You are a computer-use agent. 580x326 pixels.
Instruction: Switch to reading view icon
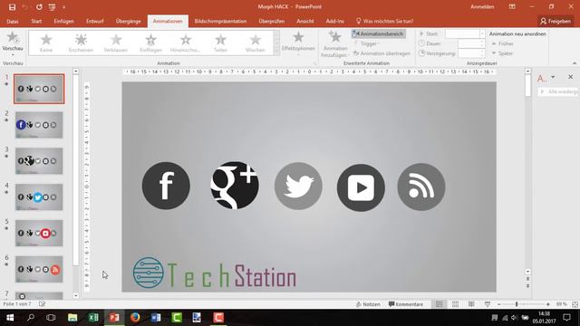tap(471, 304)
